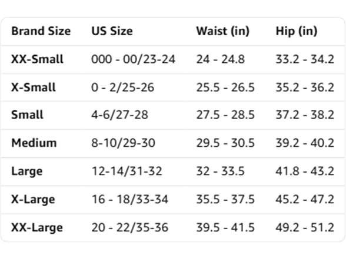Image resolution: width=346 pixels, height=259 pixels.
Task: Click the US Size column header
Action: click(112, 31)
